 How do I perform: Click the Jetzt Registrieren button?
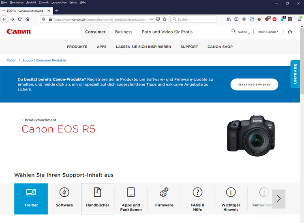click(254, 84)
